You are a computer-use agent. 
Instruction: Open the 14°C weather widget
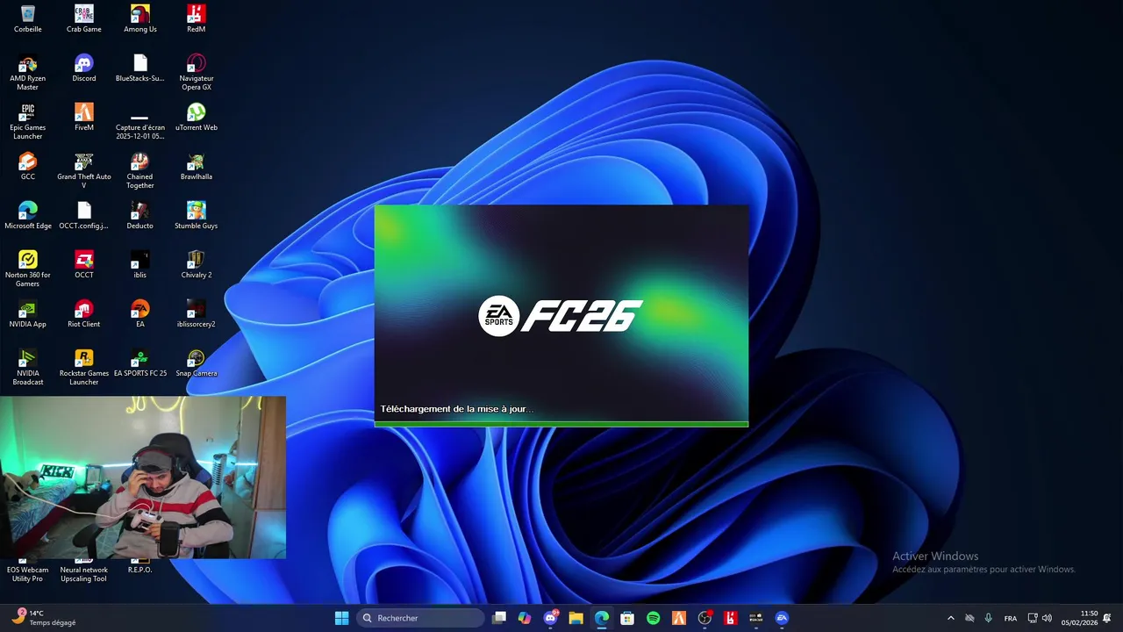click(44, 618)
